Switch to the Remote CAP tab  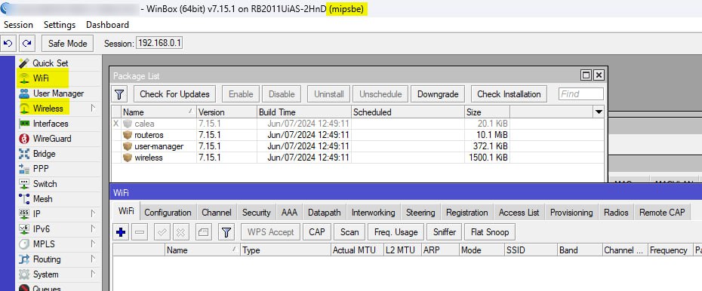point(662,213)
